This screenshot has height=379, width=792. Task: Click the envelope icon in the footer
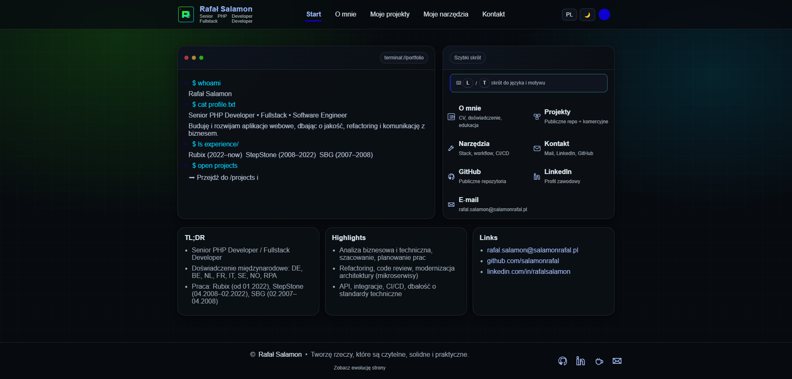coord(617,361)
